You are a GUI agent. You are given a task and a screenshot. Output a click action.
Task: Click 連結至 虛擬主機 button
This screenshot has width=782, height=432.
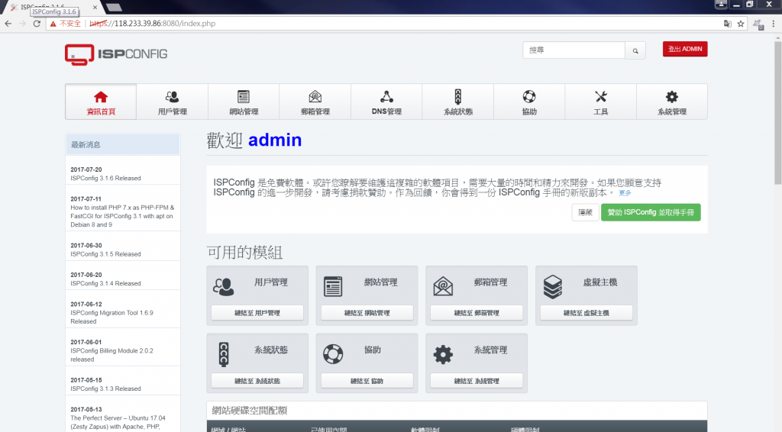point(586,313)
